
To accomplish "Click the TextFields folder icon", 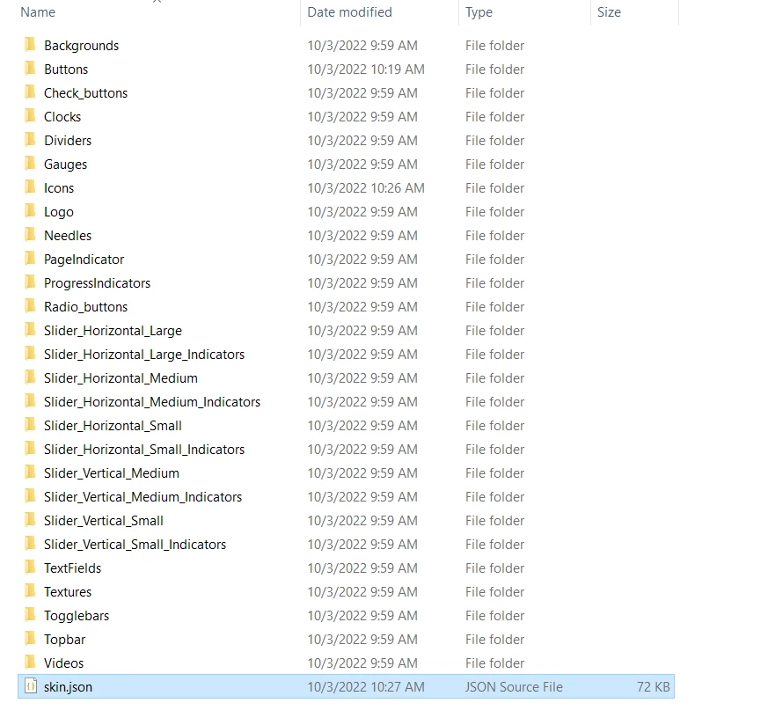I will pos(30,568).
